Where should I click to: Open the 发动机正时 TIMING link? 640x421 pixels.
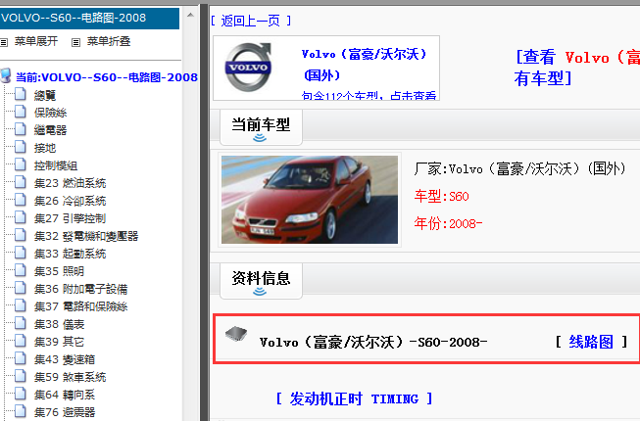tap(354, 398)
